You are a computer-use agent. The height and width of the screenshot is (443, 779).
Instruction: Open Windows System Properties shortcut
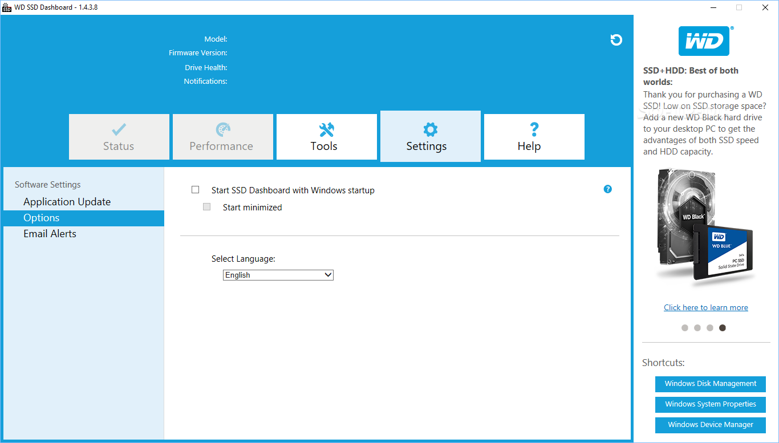(711, 404)
